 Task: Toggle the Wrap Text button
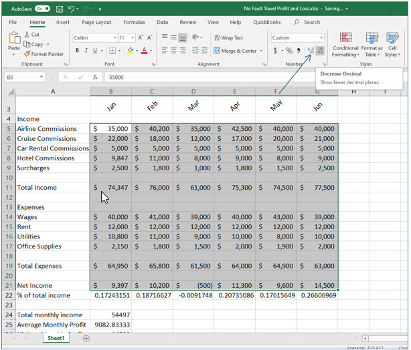(228, 38)
